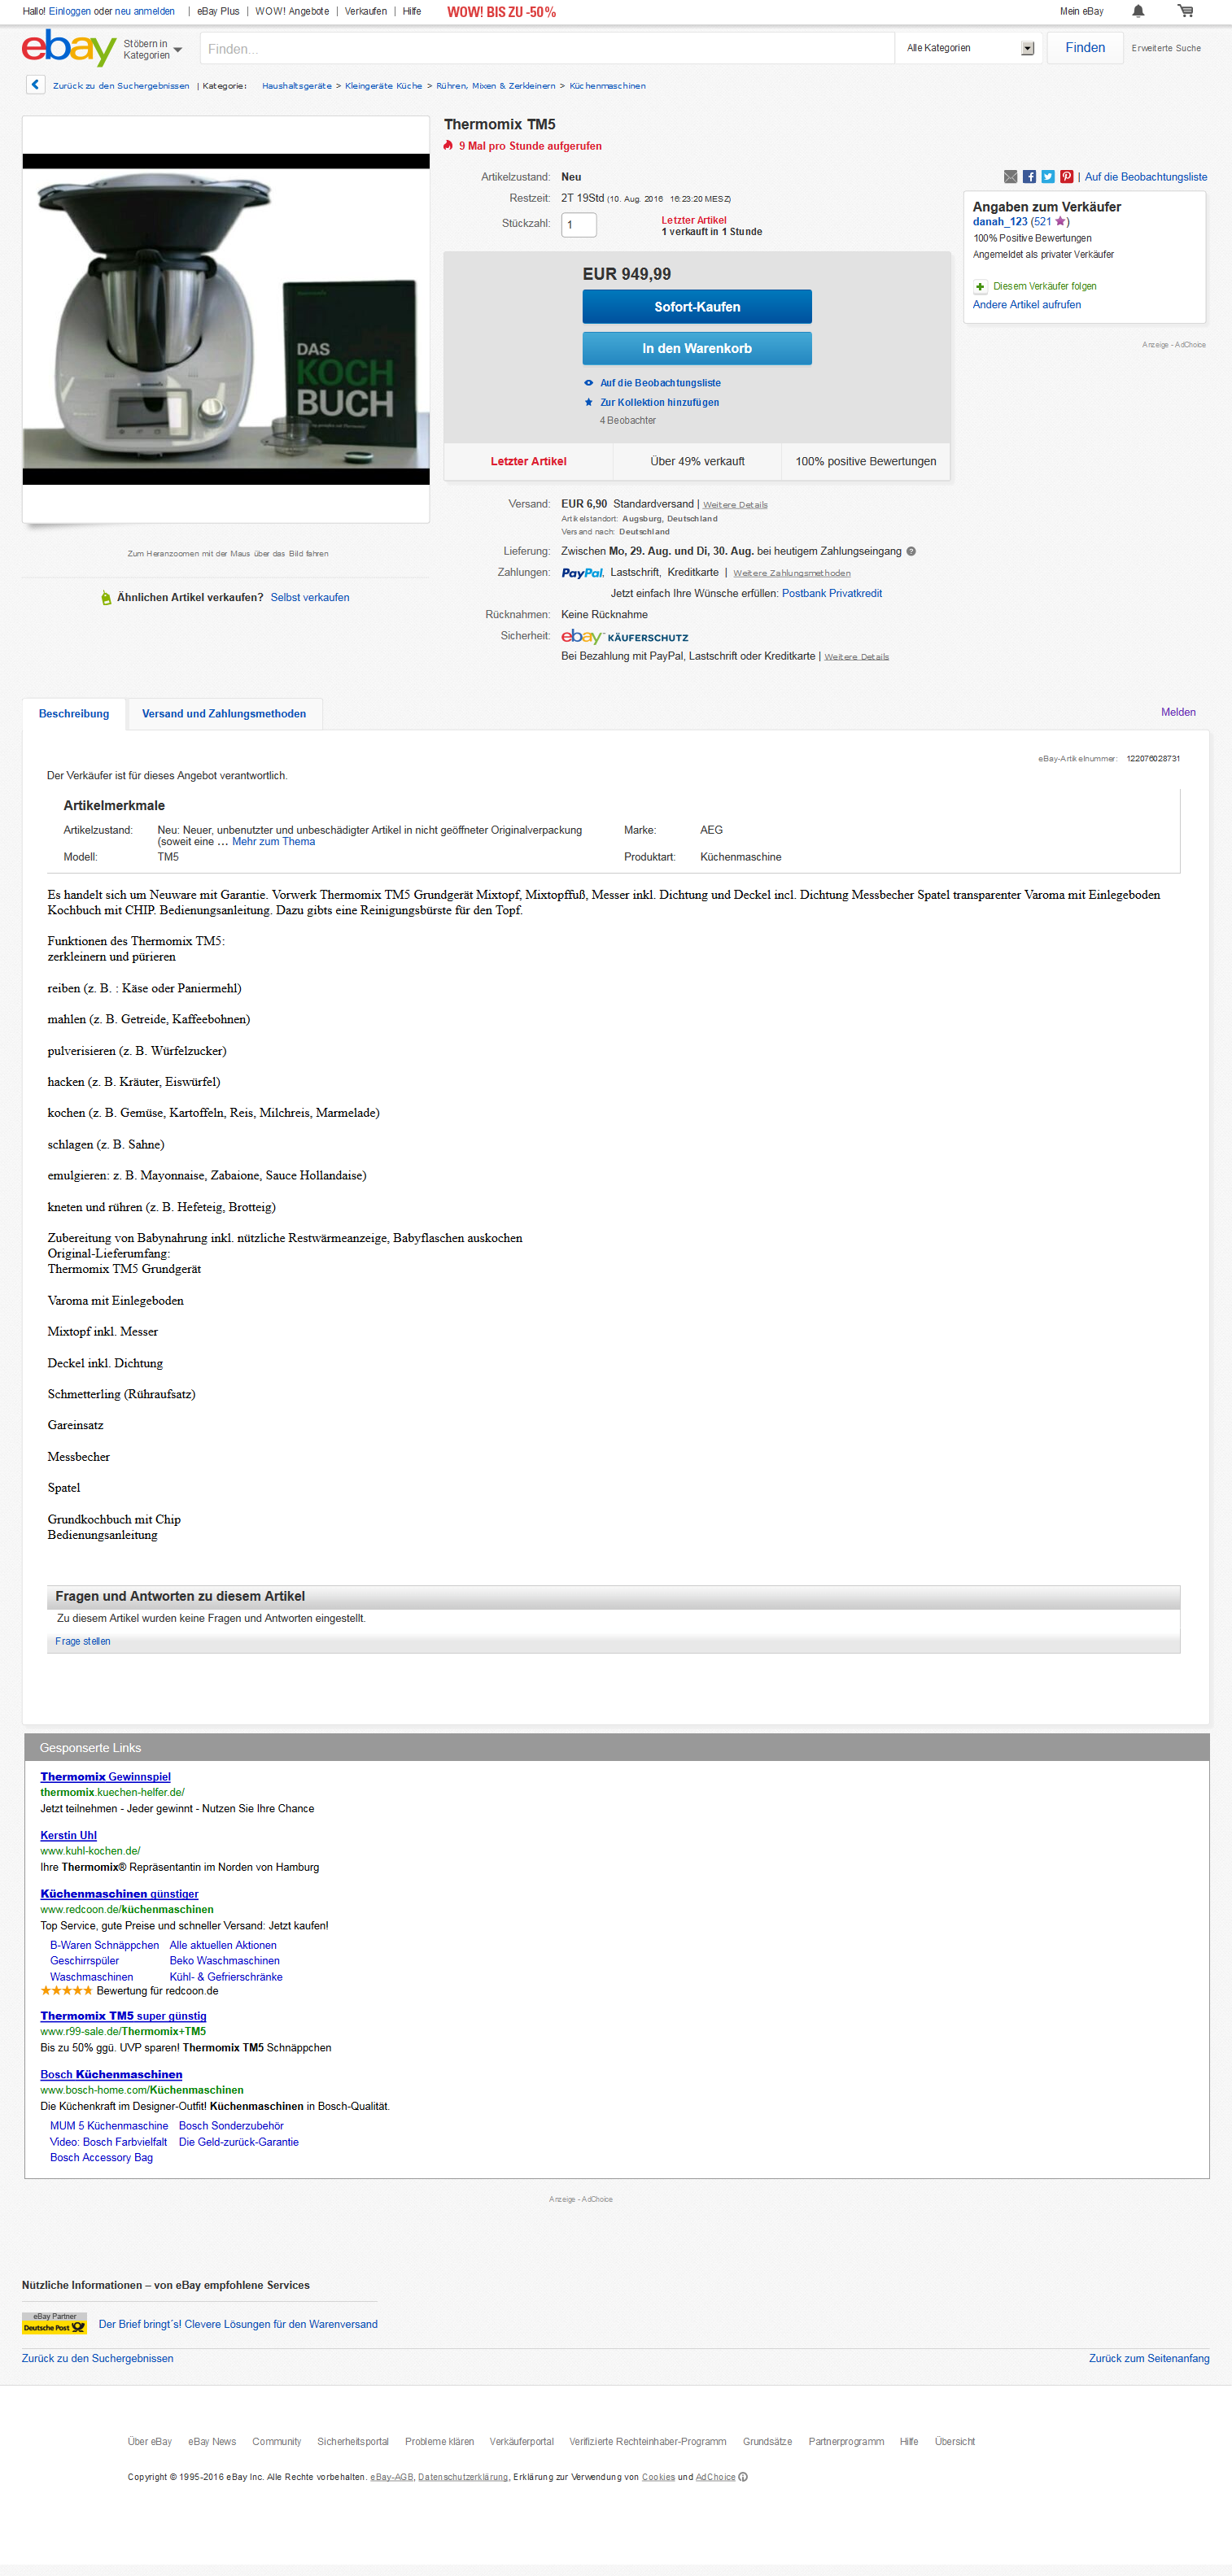Click the back arrow to search results
The width and height of the screenshot is (1232, 2576).
35,85
